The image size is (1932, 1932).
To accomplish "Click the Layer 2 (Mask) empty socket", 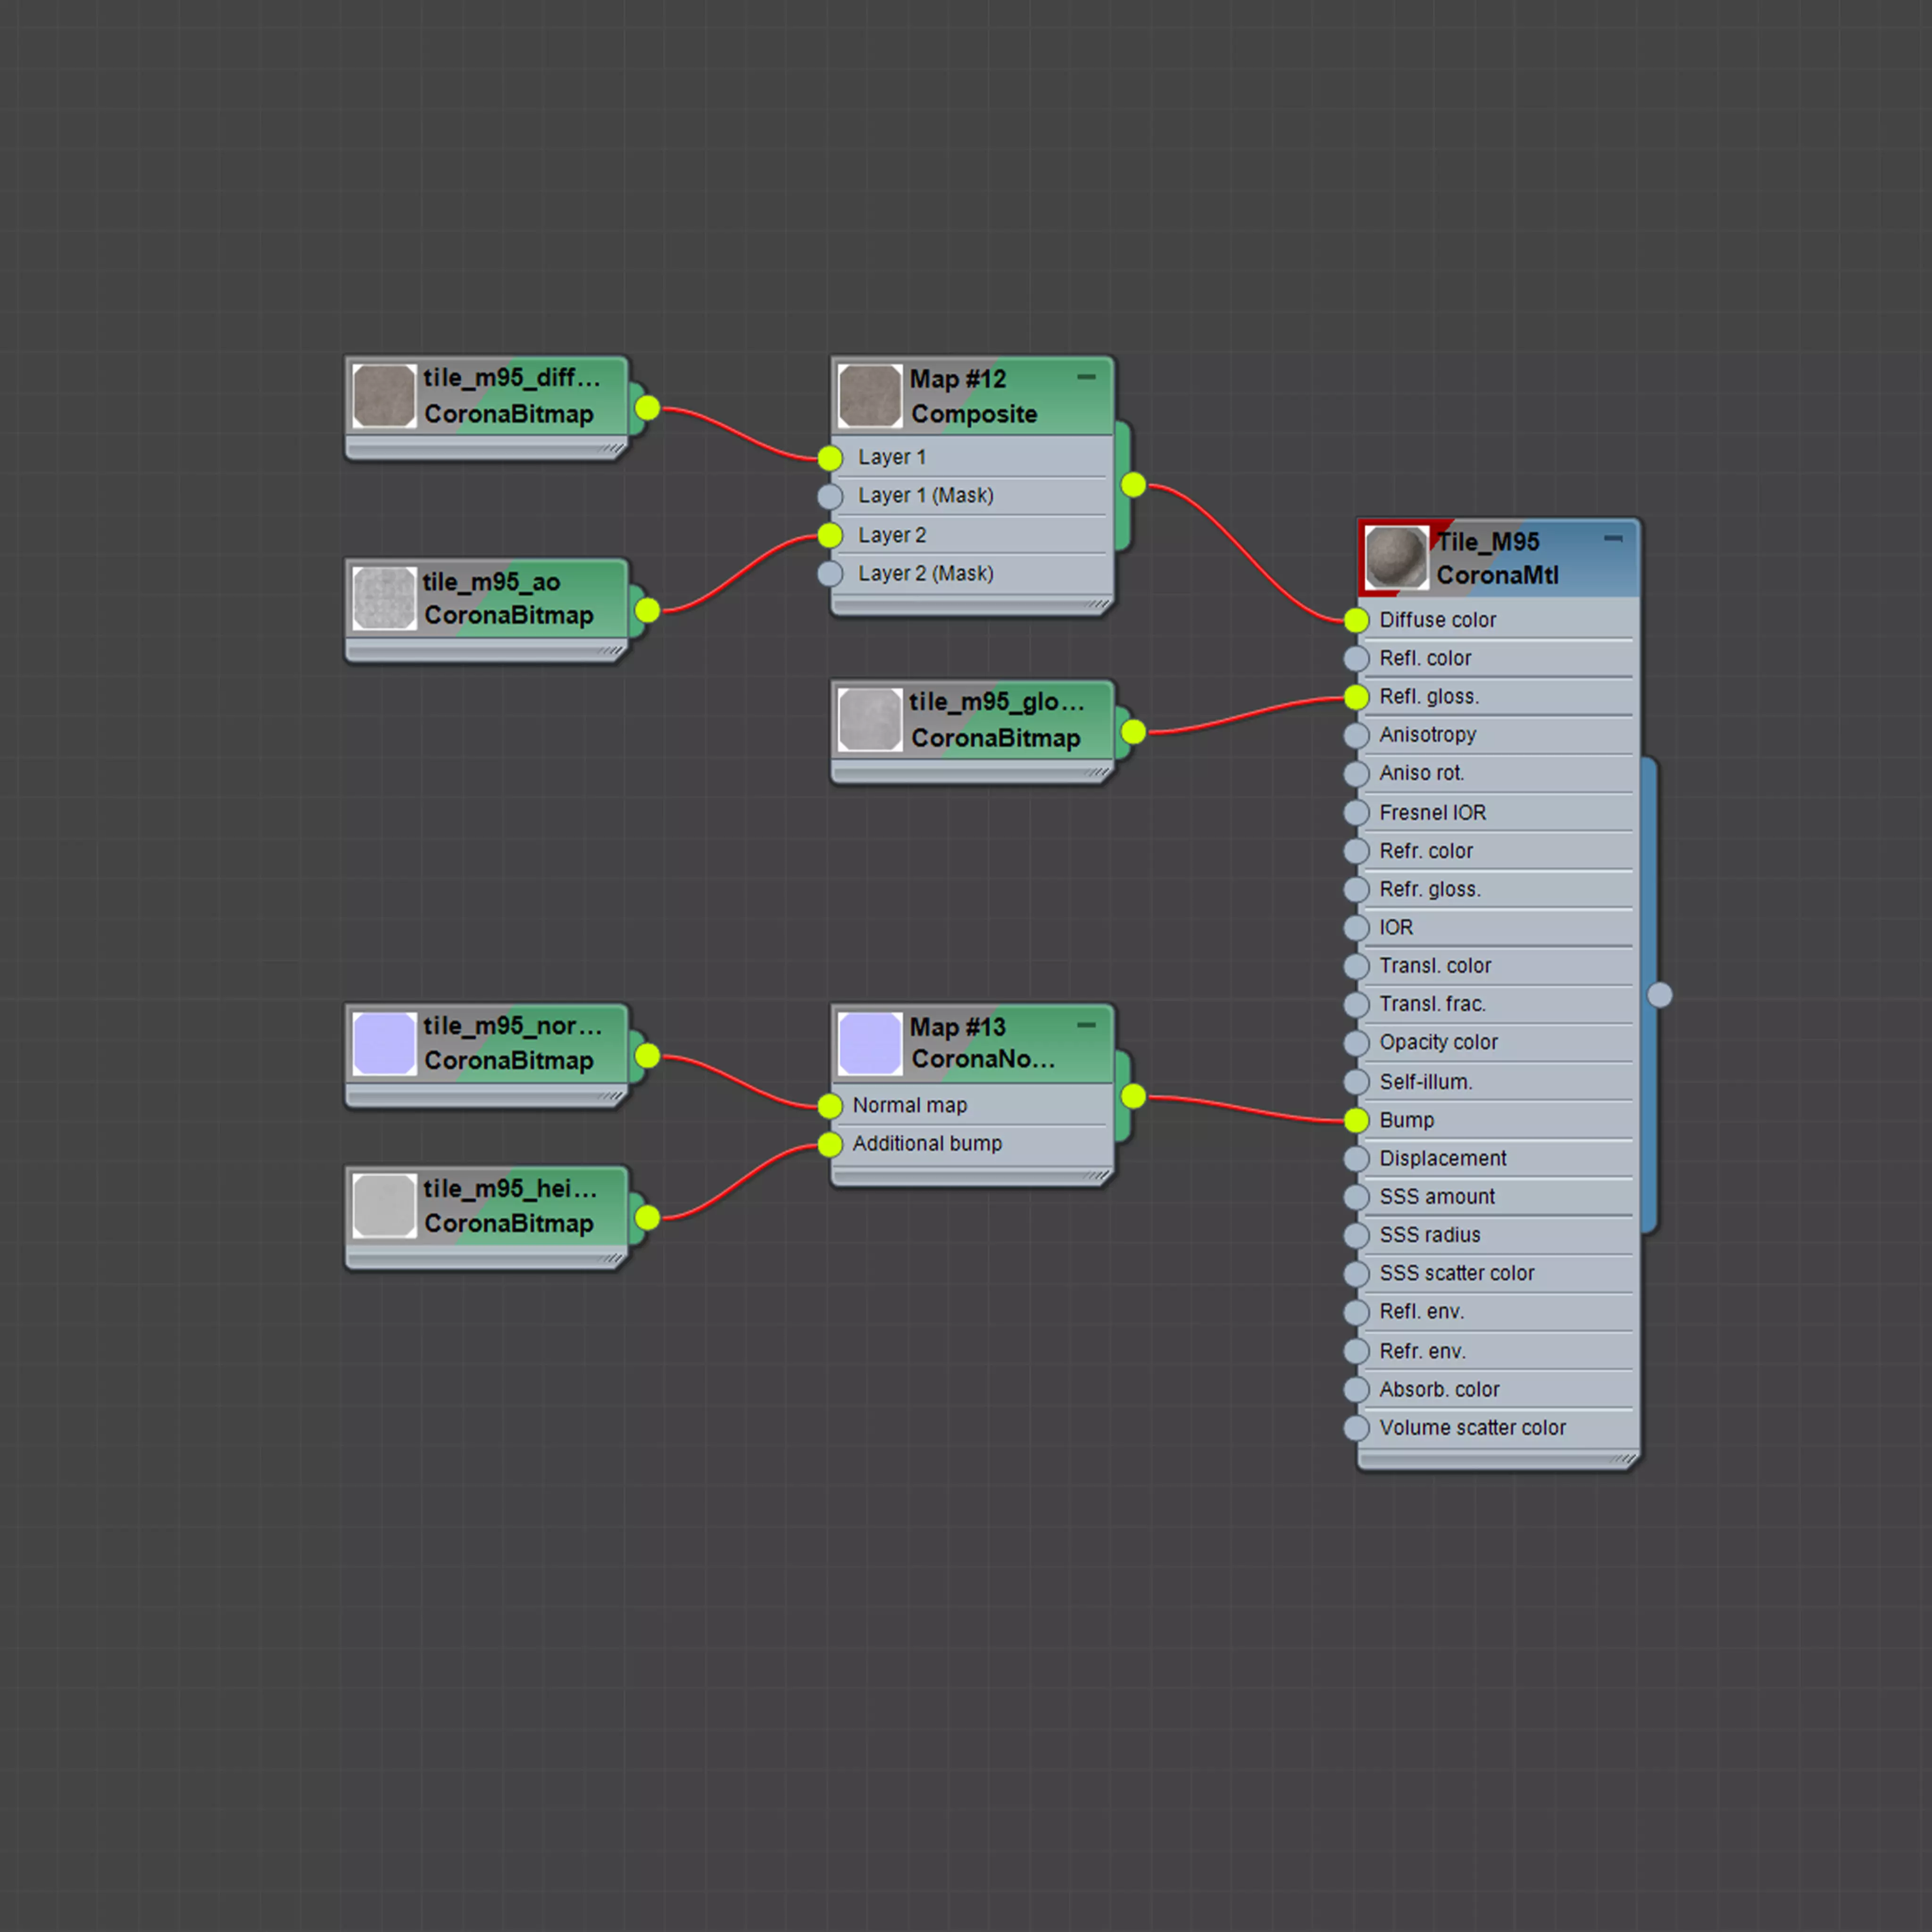I will [x=830, y=574].
